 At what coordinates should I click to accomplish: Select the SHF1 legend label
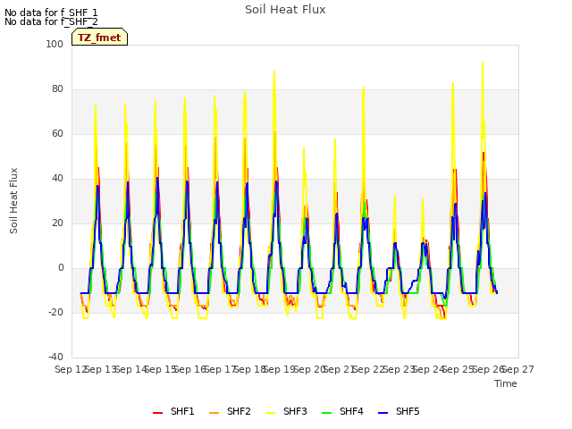(x=182, y=411)
